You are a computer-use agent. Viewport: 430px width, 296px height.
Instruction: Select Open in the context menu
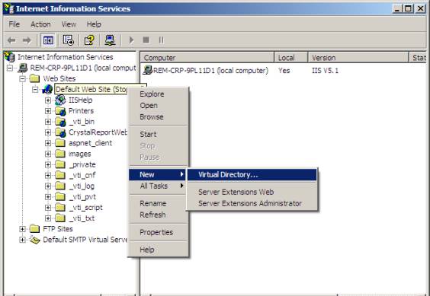click(159, 106)
